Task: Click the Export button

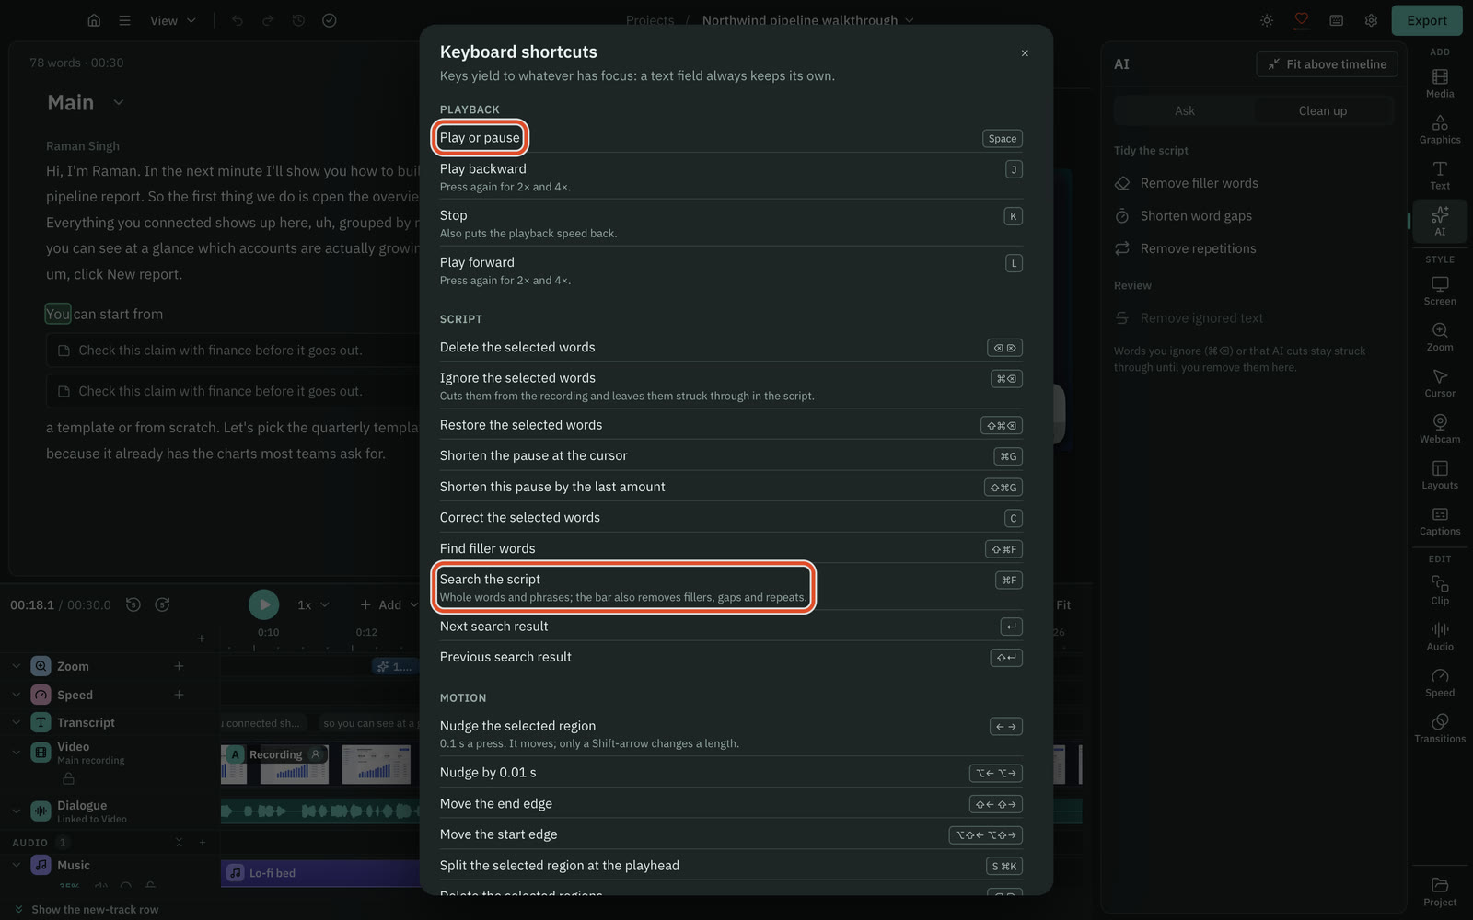Action: (1427, 20)
